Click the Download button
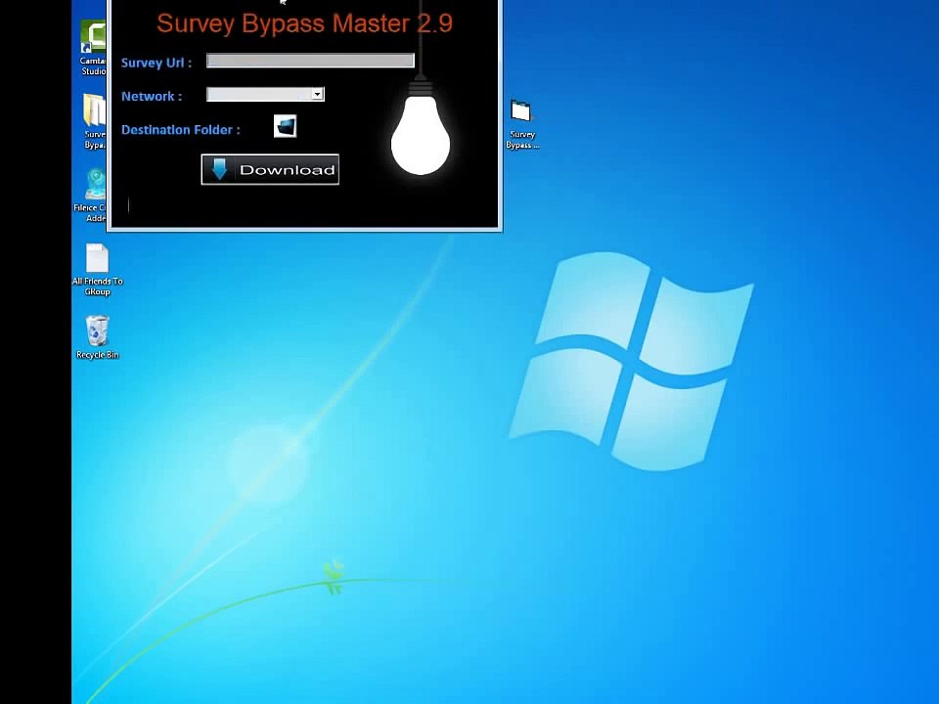Viewport: 939px width, 704px height. click(270, 169)
